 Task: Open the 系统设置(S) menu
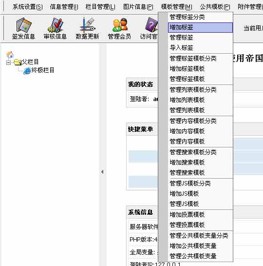point(28,7)
